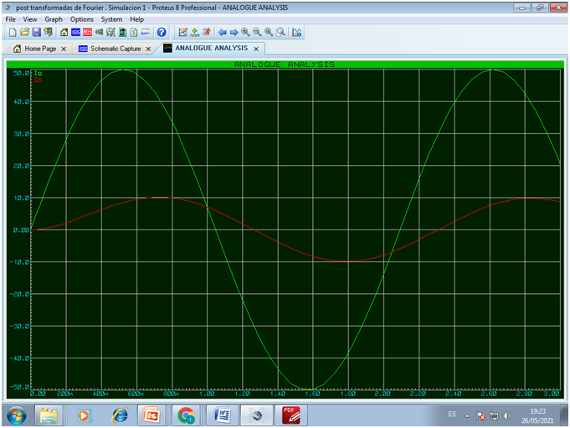Click the New Project icon

pos(13,33)
